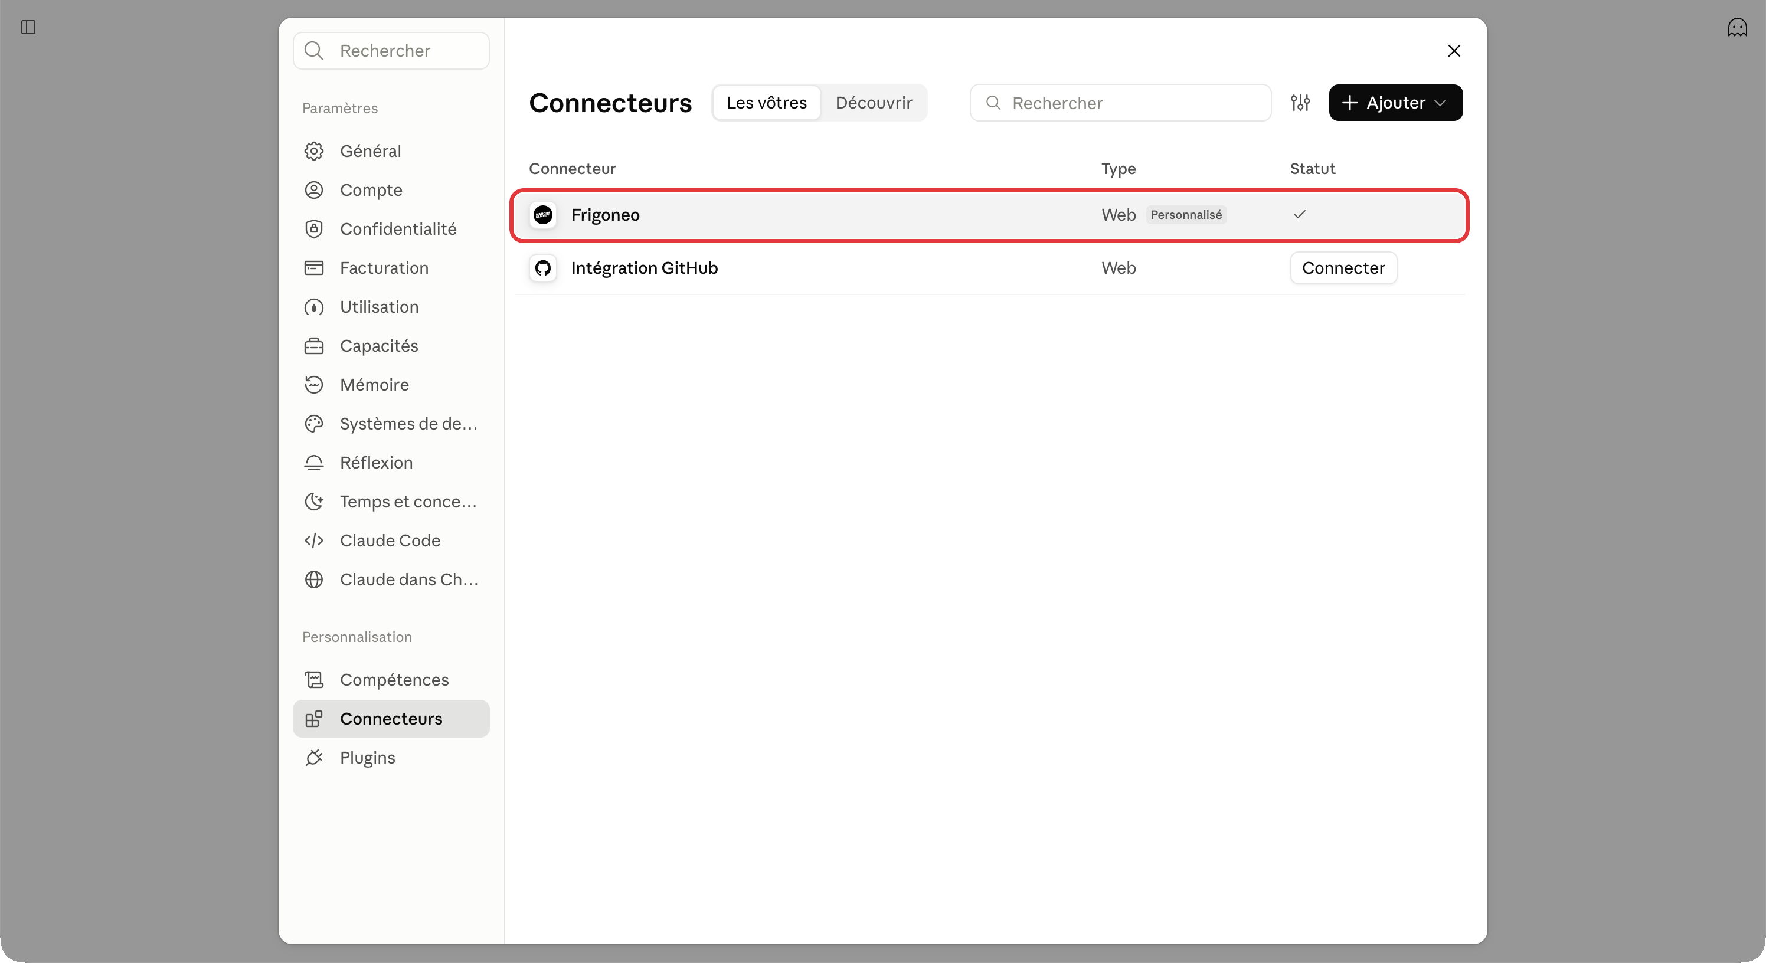Switch to the Découvrir tab

coord(874,103)
